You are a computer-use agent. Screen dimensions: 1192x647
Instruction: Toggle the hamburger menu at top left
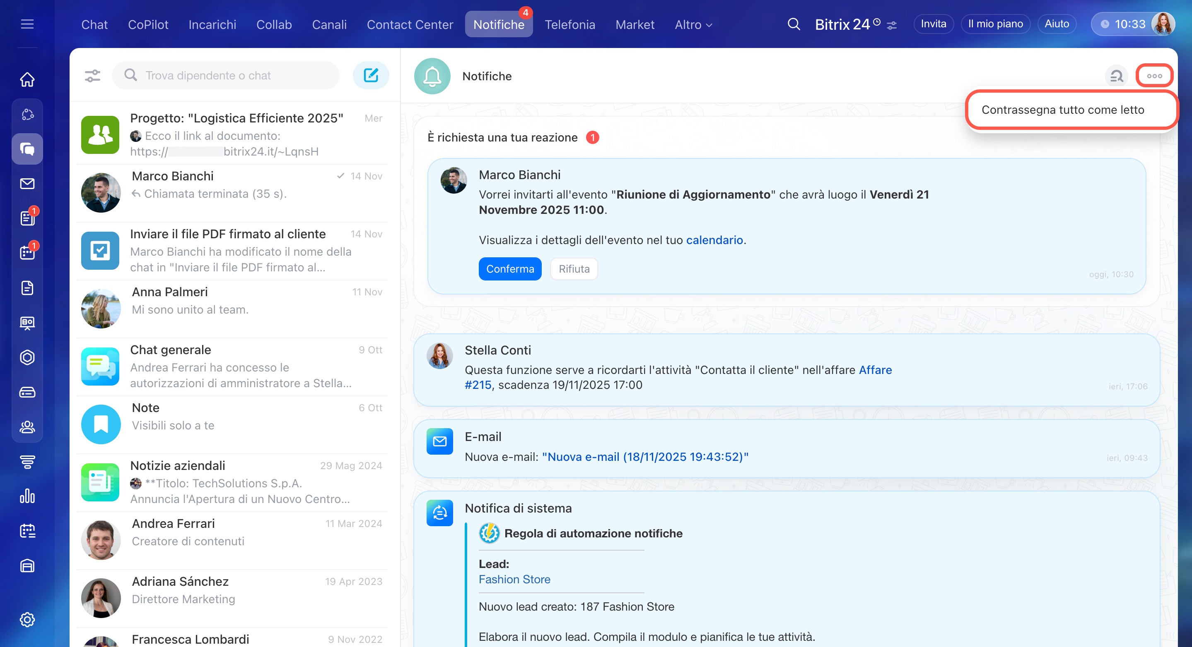tap(27, 24)
